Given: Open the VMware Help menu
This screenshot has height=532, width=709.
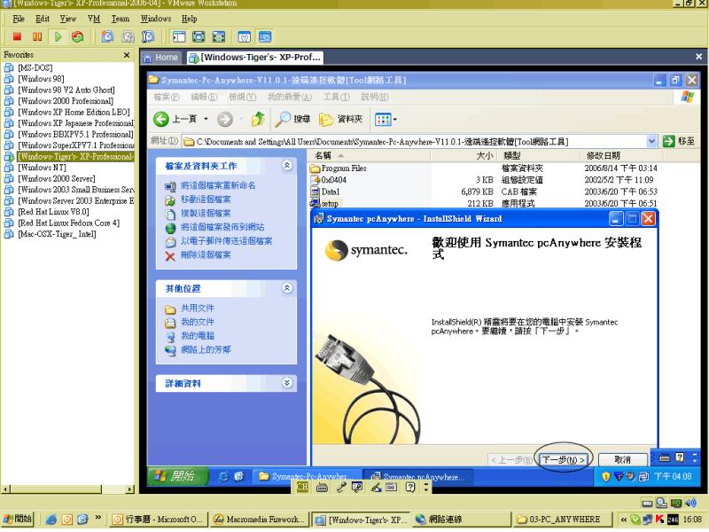Looking at the screenshot, I should [189, 19].
